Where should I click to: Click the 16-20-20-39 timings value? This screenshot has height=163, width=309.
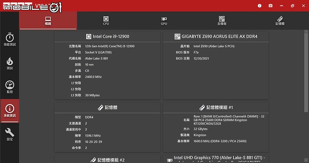pyautogui.click(x=94, y=142)
